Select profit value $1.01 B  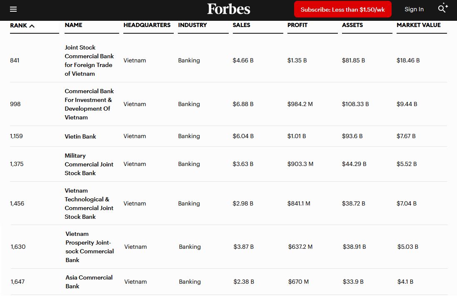(297, 136)
